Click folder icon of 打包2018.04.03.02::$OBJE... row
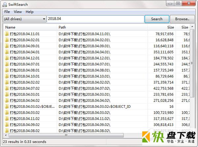 click(x=7, y=107)
